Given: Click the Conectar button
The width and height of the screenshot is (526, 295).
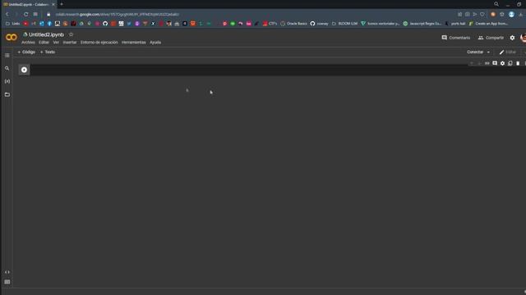Looking at the screenshot, I should 475,52.
